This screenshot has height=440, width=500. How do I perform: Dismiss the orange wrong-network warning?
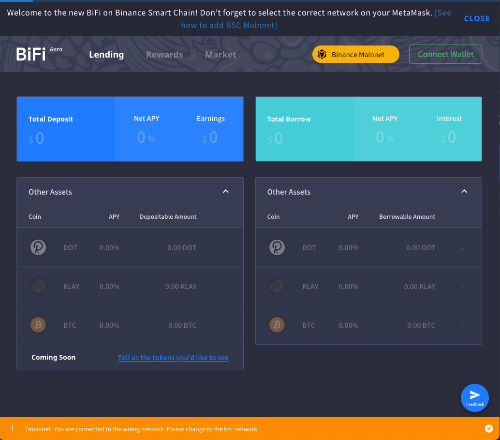click(x=488, y=428)
